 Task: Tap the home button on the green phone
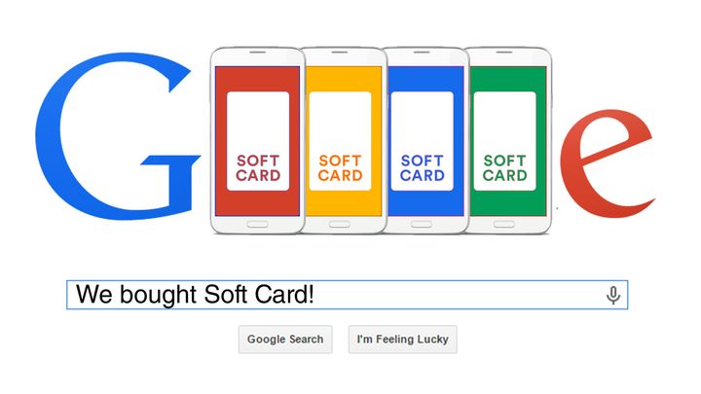[504, 225]
